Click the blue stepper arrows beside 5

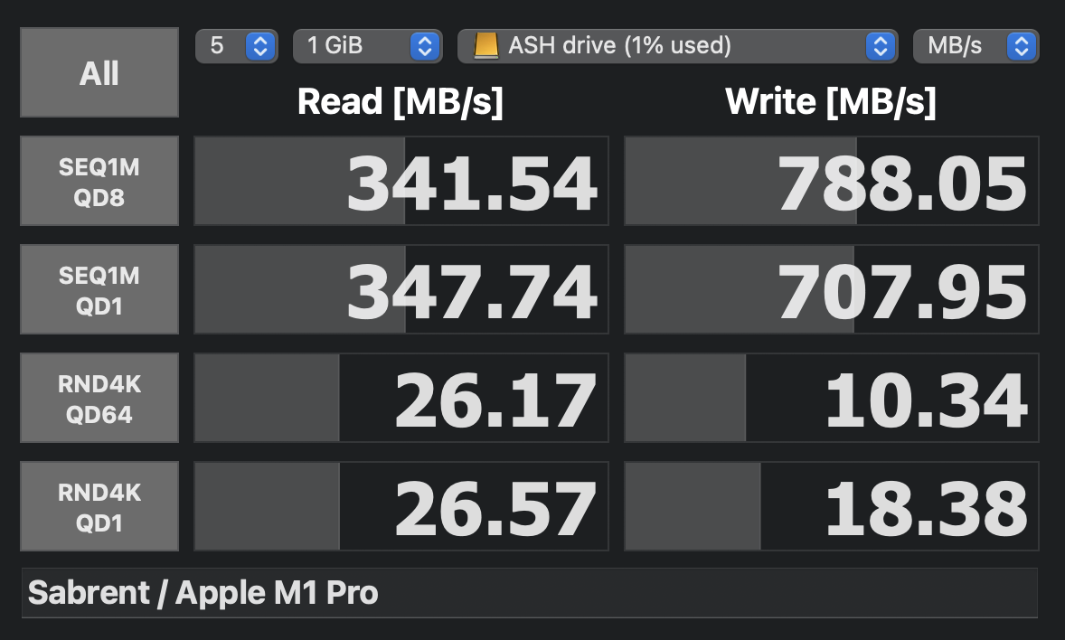click(260, 46)
